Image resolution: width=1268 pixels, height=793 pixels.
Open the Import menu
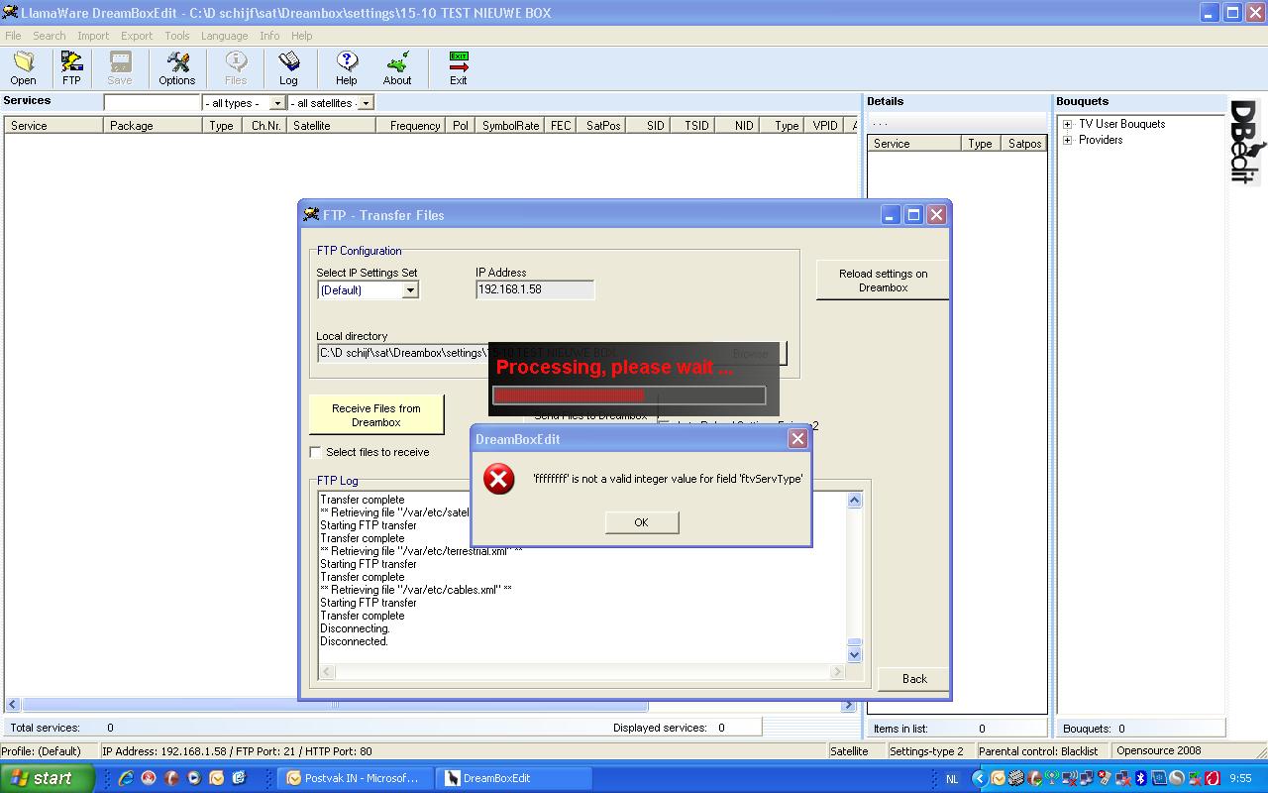pos(93,36)
